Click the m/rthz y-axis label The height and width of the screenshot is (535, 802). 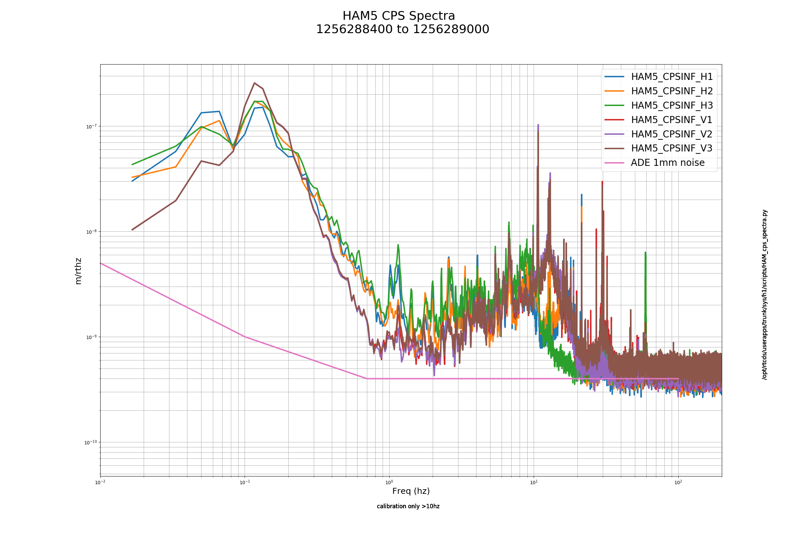[78, 271]
